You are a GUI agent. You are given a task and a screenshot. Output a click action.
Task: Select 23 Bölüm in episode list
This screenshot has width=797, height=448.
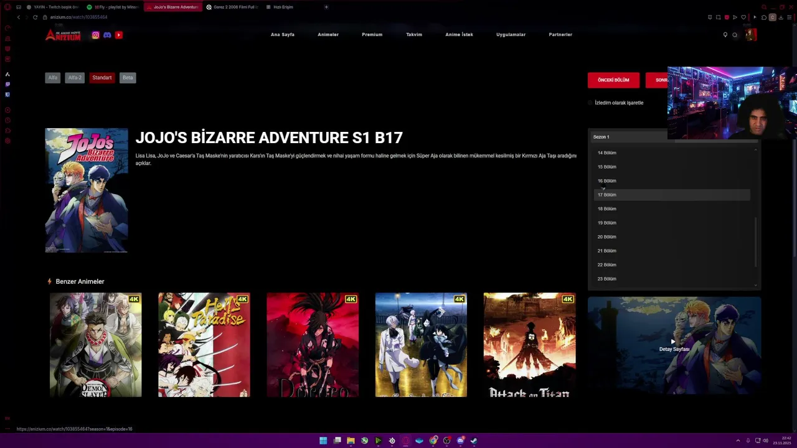pyautogui.click(x=672, y=279)
